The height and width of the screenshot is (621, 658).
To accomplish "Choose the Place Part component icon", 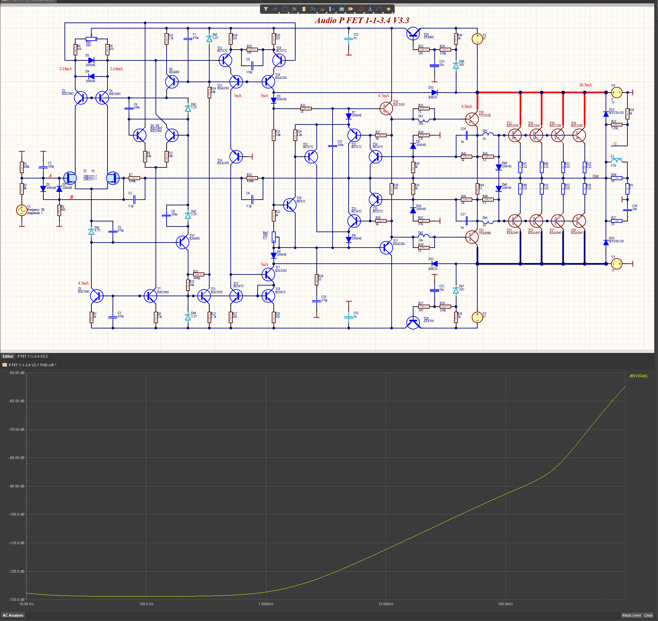I will point(304,9).
